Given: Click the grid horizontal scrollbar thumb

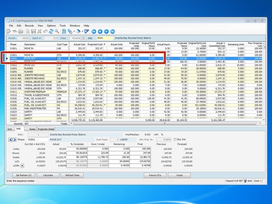Looking at the screenshot, I should (164, 123).
